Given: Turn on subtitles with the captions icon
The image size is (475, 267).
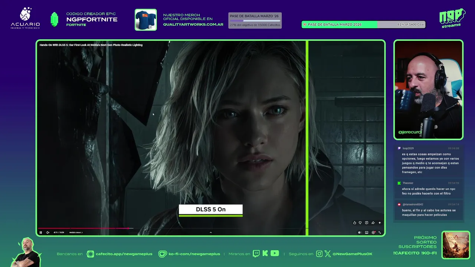Looking at the screenshot, I should [x=367, y=233].
